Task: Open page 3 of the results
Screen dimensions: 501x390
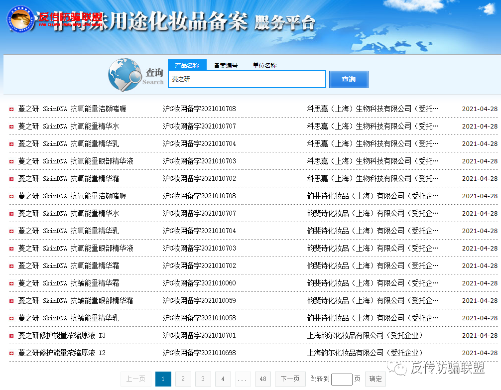Action: (203, 379)
